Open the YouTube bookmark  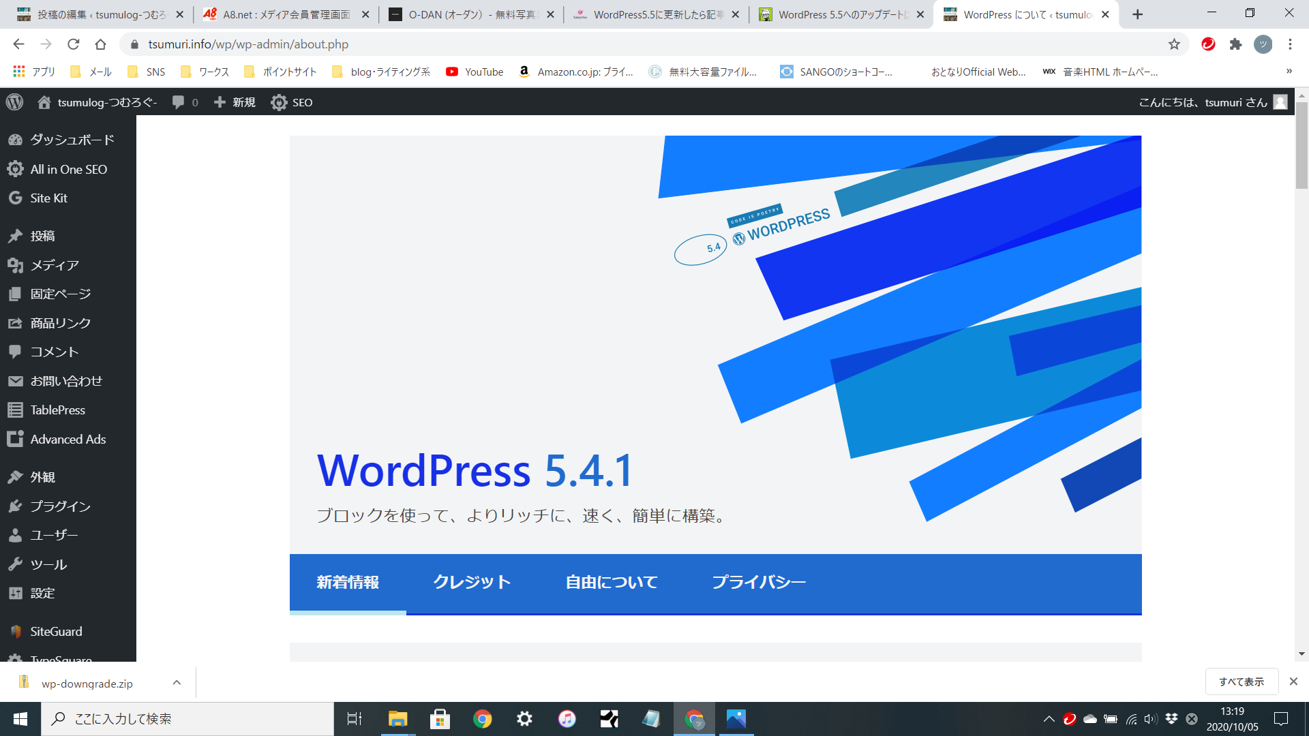point(475,72)
